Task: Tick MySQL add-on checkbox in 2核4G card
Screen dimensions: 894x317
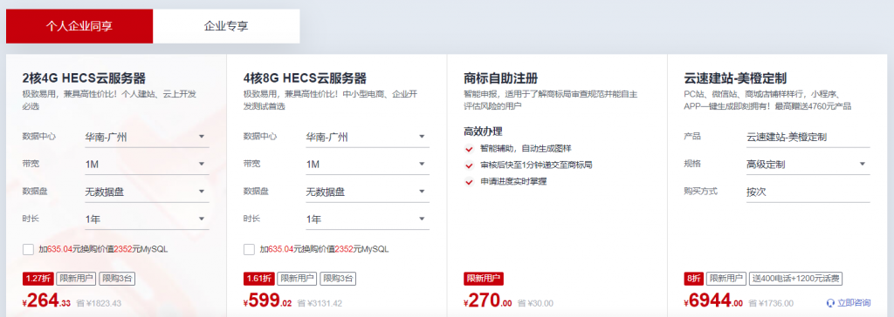Action: pos(29,249)
